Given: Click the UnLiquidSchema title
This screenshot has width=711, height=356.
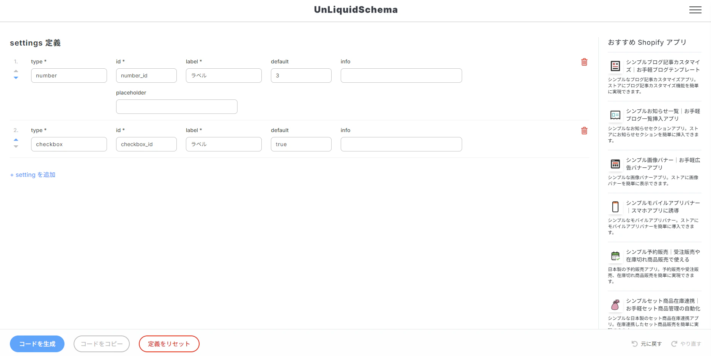Looking at the screenshot, I should pos(356,10).
